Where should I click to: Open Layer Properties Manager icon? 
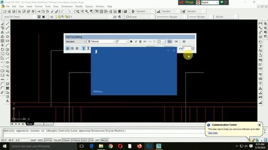tap(52, 17)
